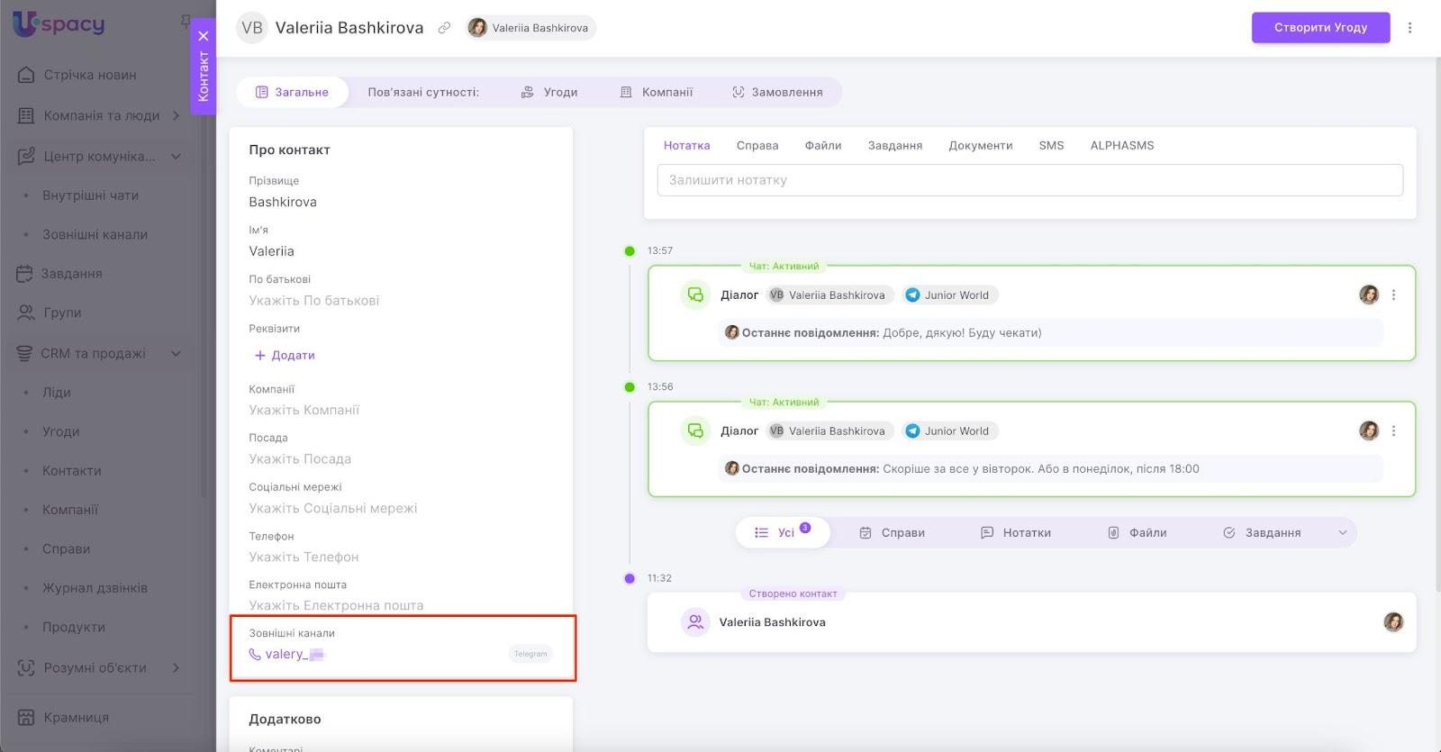Click Додати under Реквізити
The height and width of the screenshot is (752, 1441).
click(285, 356)
